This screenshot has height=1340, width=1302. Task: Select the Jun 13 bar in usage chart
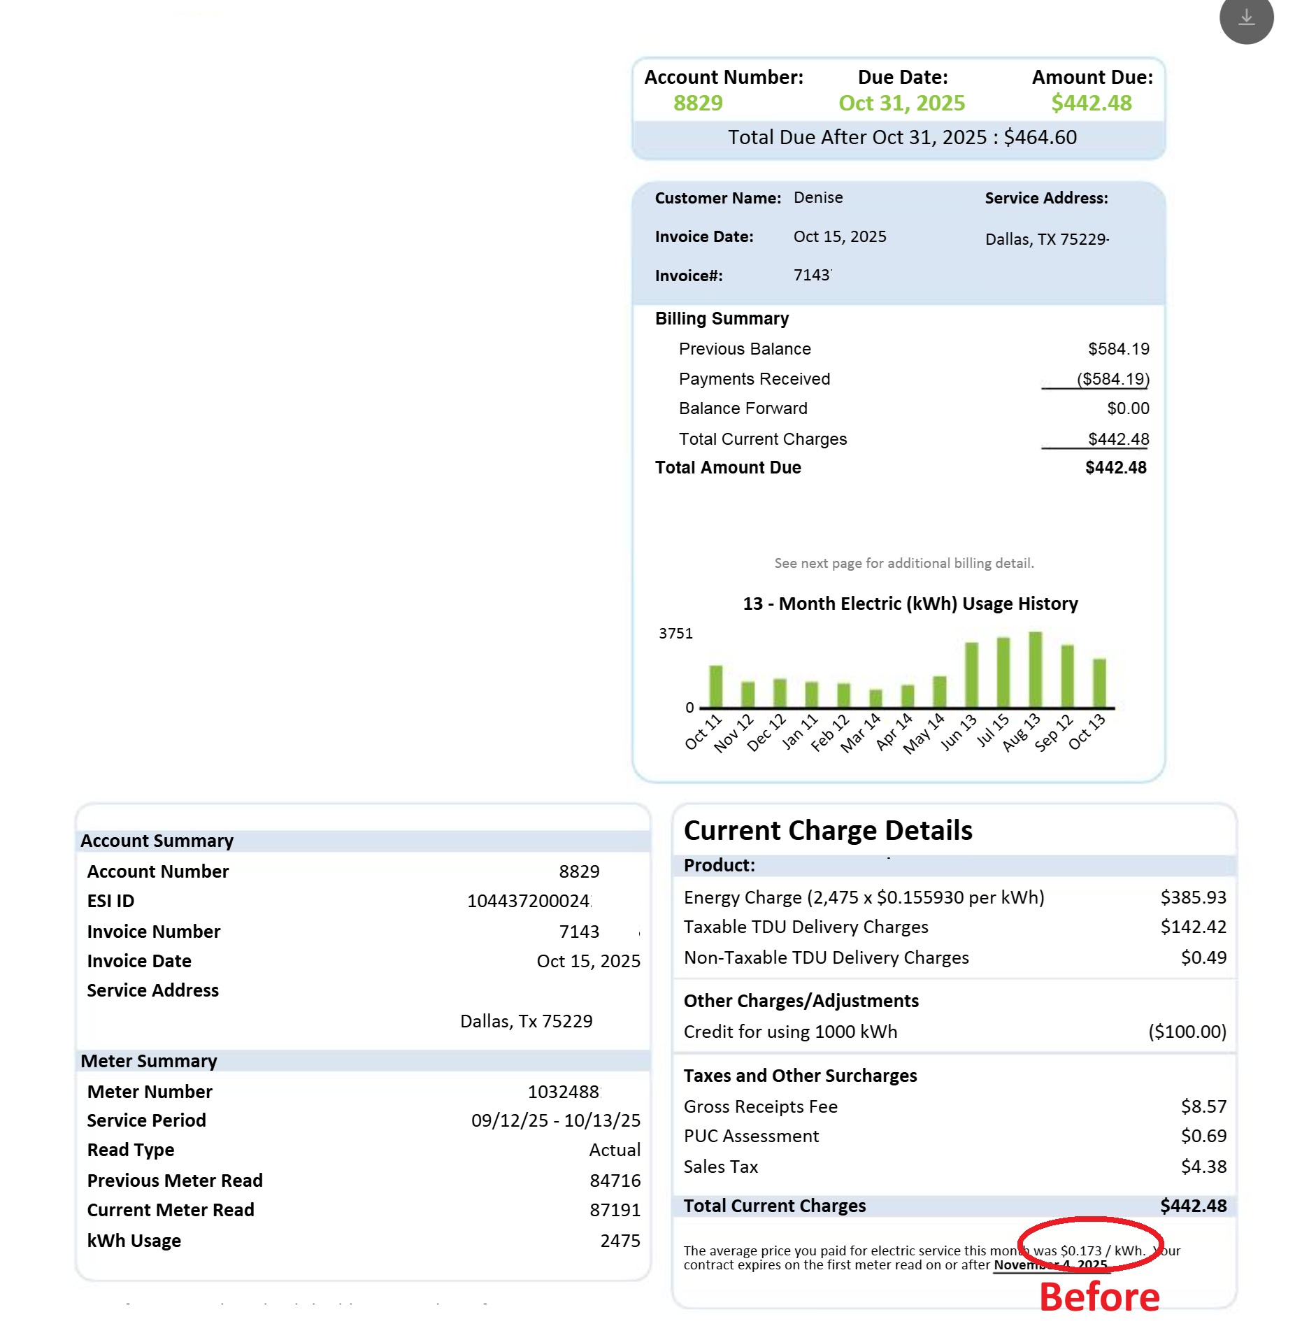[971, 674]
